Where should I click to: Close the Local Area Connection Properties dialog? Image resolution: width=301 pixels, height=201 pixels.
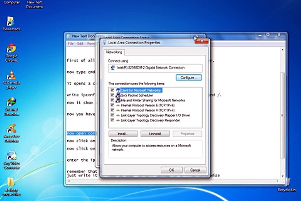pos(202,41)
